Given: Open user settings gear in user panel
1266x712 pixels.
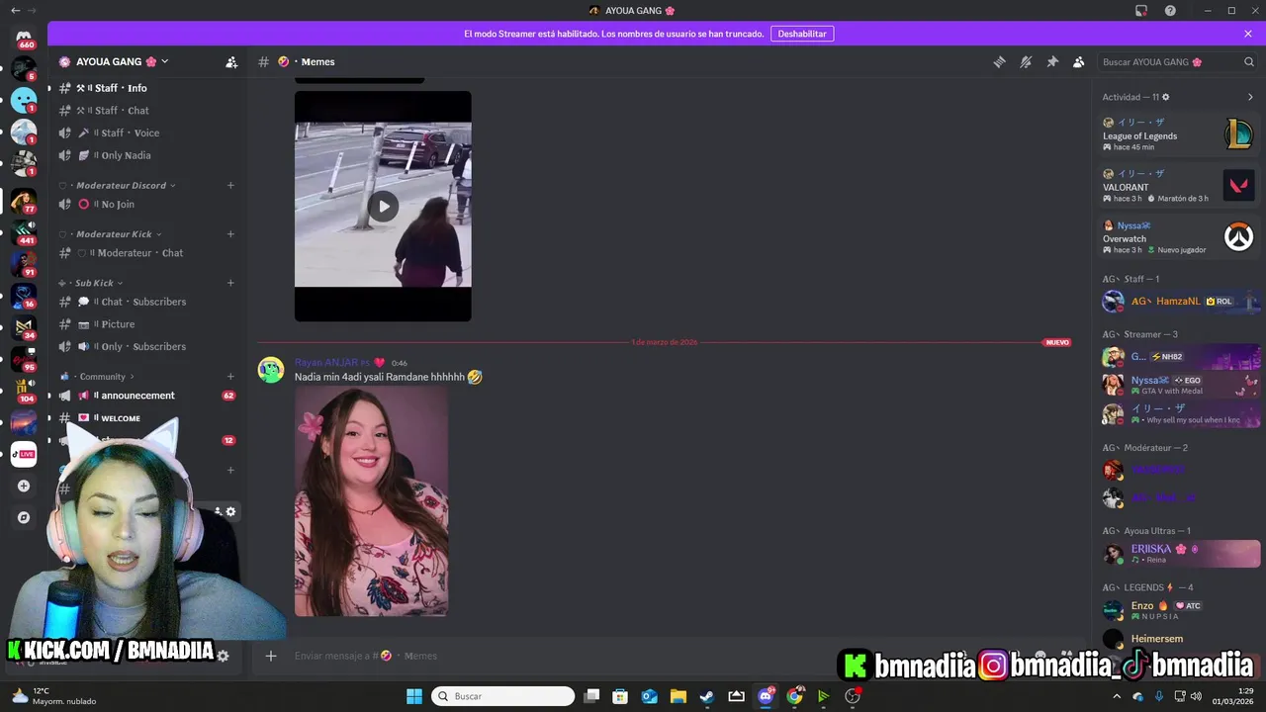Looking at the screenshot, I should tap(223, 656).
